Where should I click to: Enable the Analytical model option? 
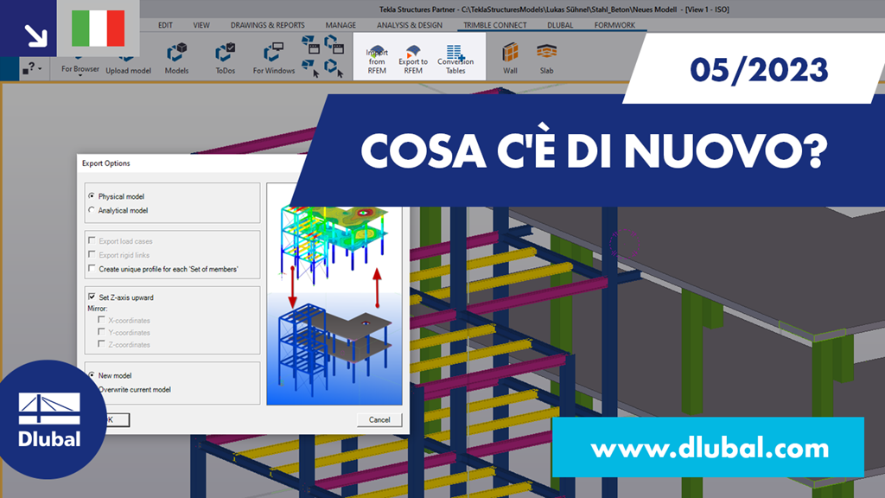91,209
